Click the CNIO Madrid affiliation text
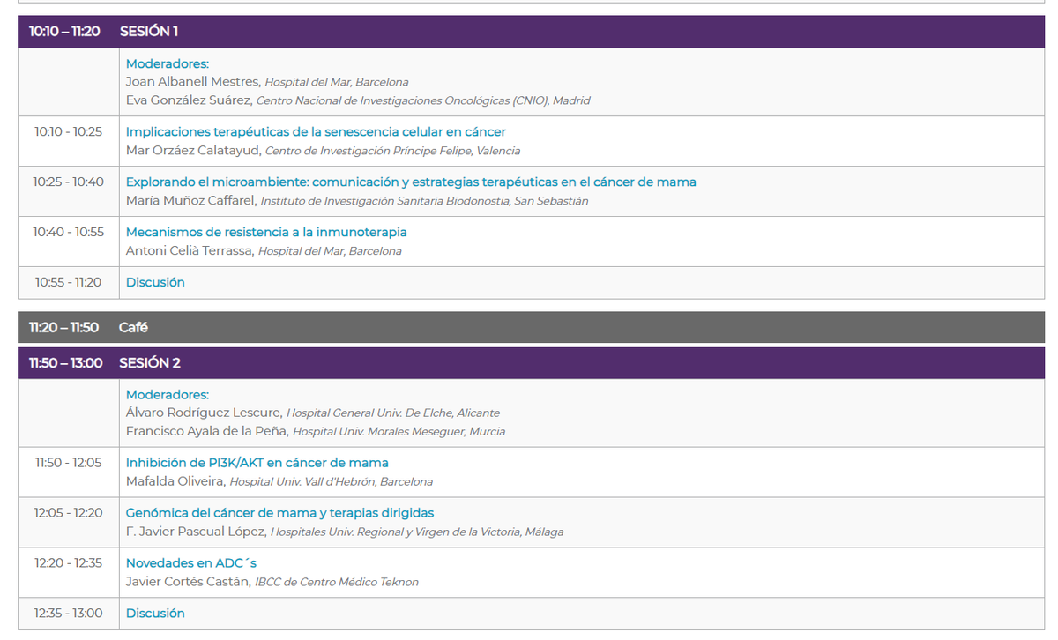The width and height of the screenshot is (1058, 640). coord(425,100)
